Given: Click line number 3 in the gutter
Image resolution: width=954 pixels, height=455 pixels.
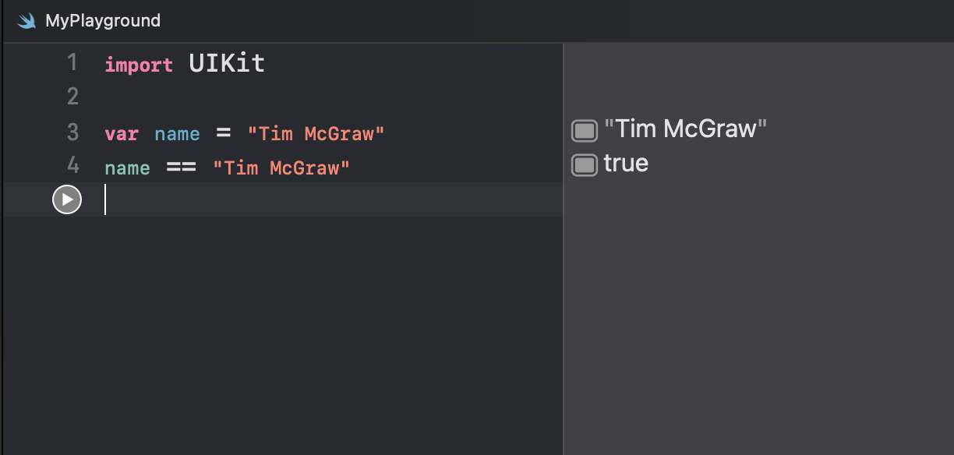Looking at the screenshot, I should coord(72,132).
